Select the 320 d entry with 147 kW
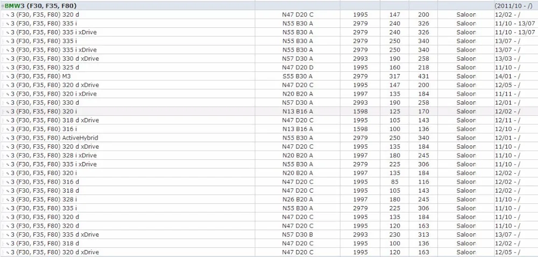This screenshot has width=538, height=257. 45,14
